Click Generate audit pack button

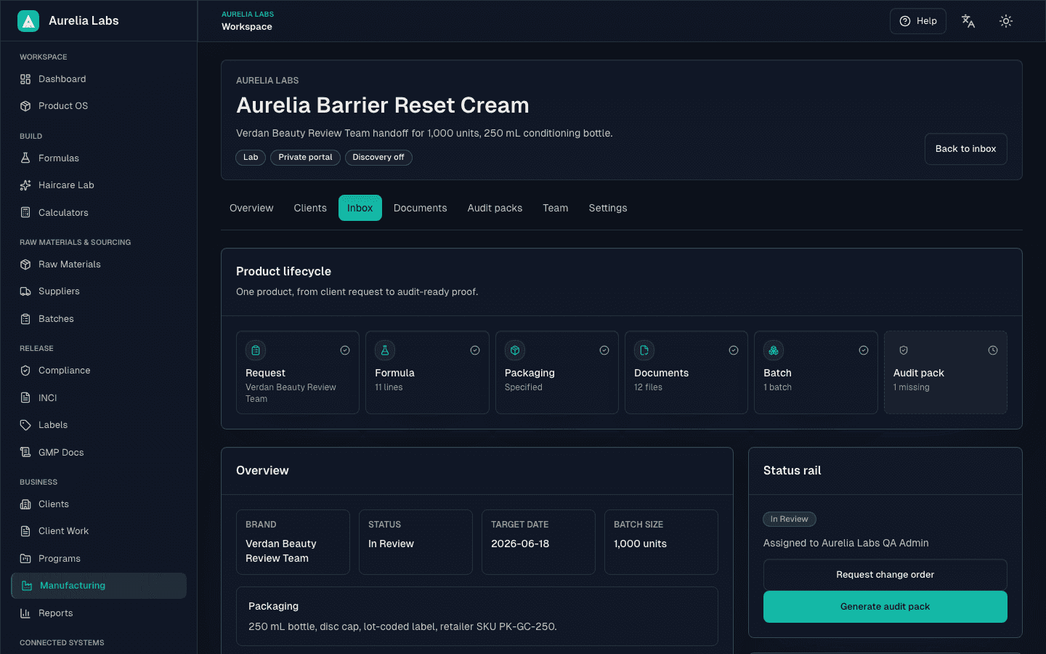click(885, 607)
